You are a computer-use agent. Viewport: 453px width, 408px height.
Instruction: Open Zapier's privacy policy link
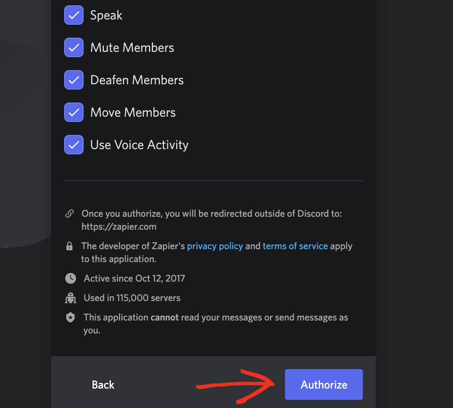coord(215,246)
